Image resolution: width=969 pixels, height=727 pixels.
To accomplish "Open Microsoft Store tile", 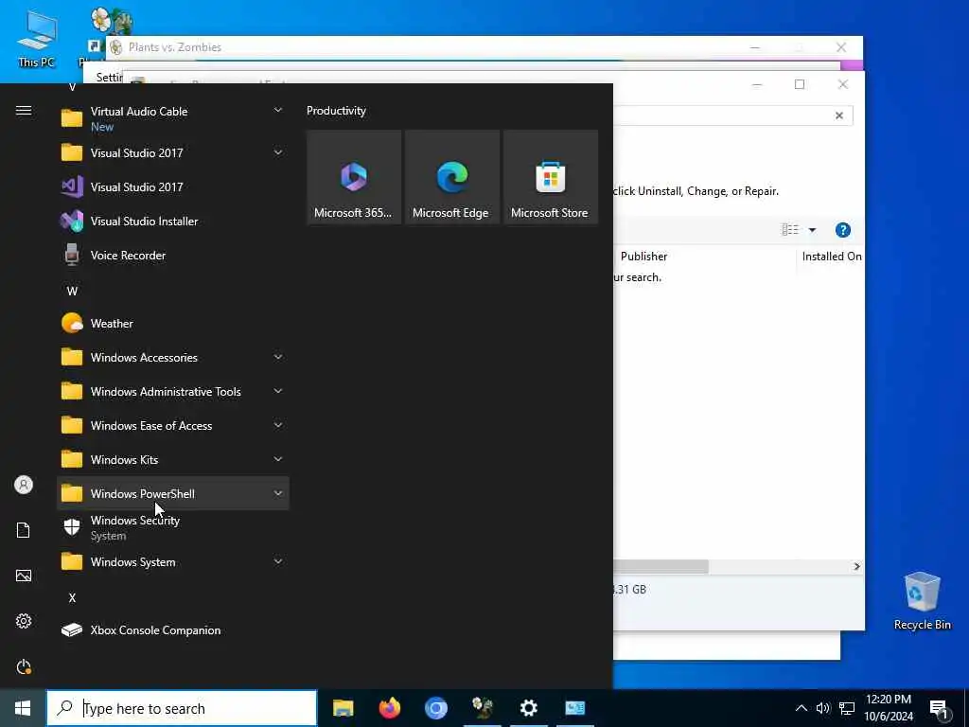I will [x=551, y=177].
